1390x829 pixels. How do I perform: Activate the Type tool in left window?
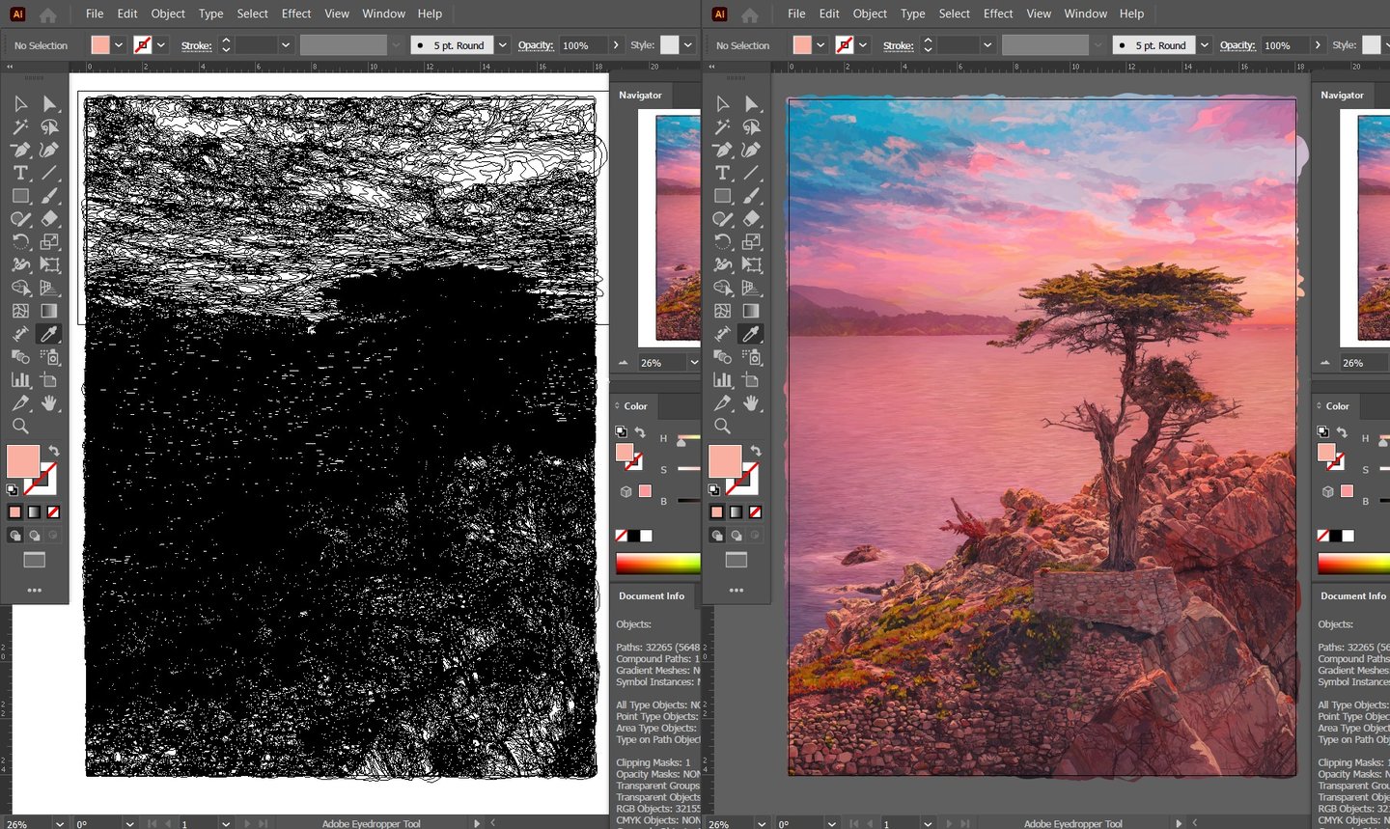tap(20, 173)
